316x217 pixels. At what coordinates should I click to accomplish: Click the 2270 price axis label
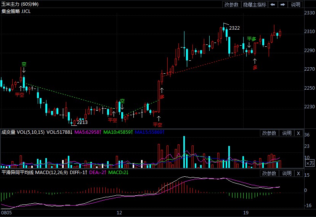pos(310,69)
